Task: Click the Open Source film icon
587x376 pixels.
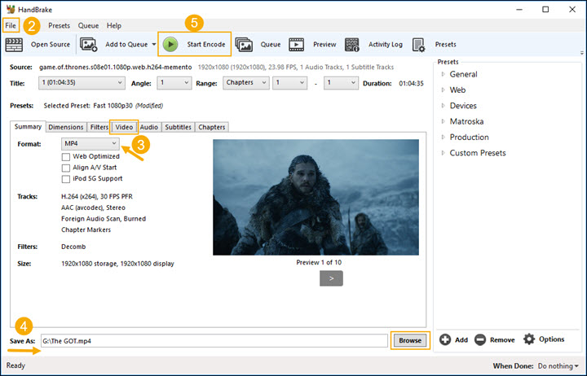Action: 15,45
